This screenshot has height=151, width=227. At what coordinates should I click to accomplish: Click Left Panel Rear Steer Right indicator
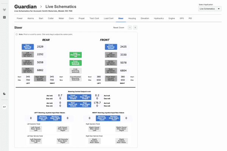[x=63, y=129]
